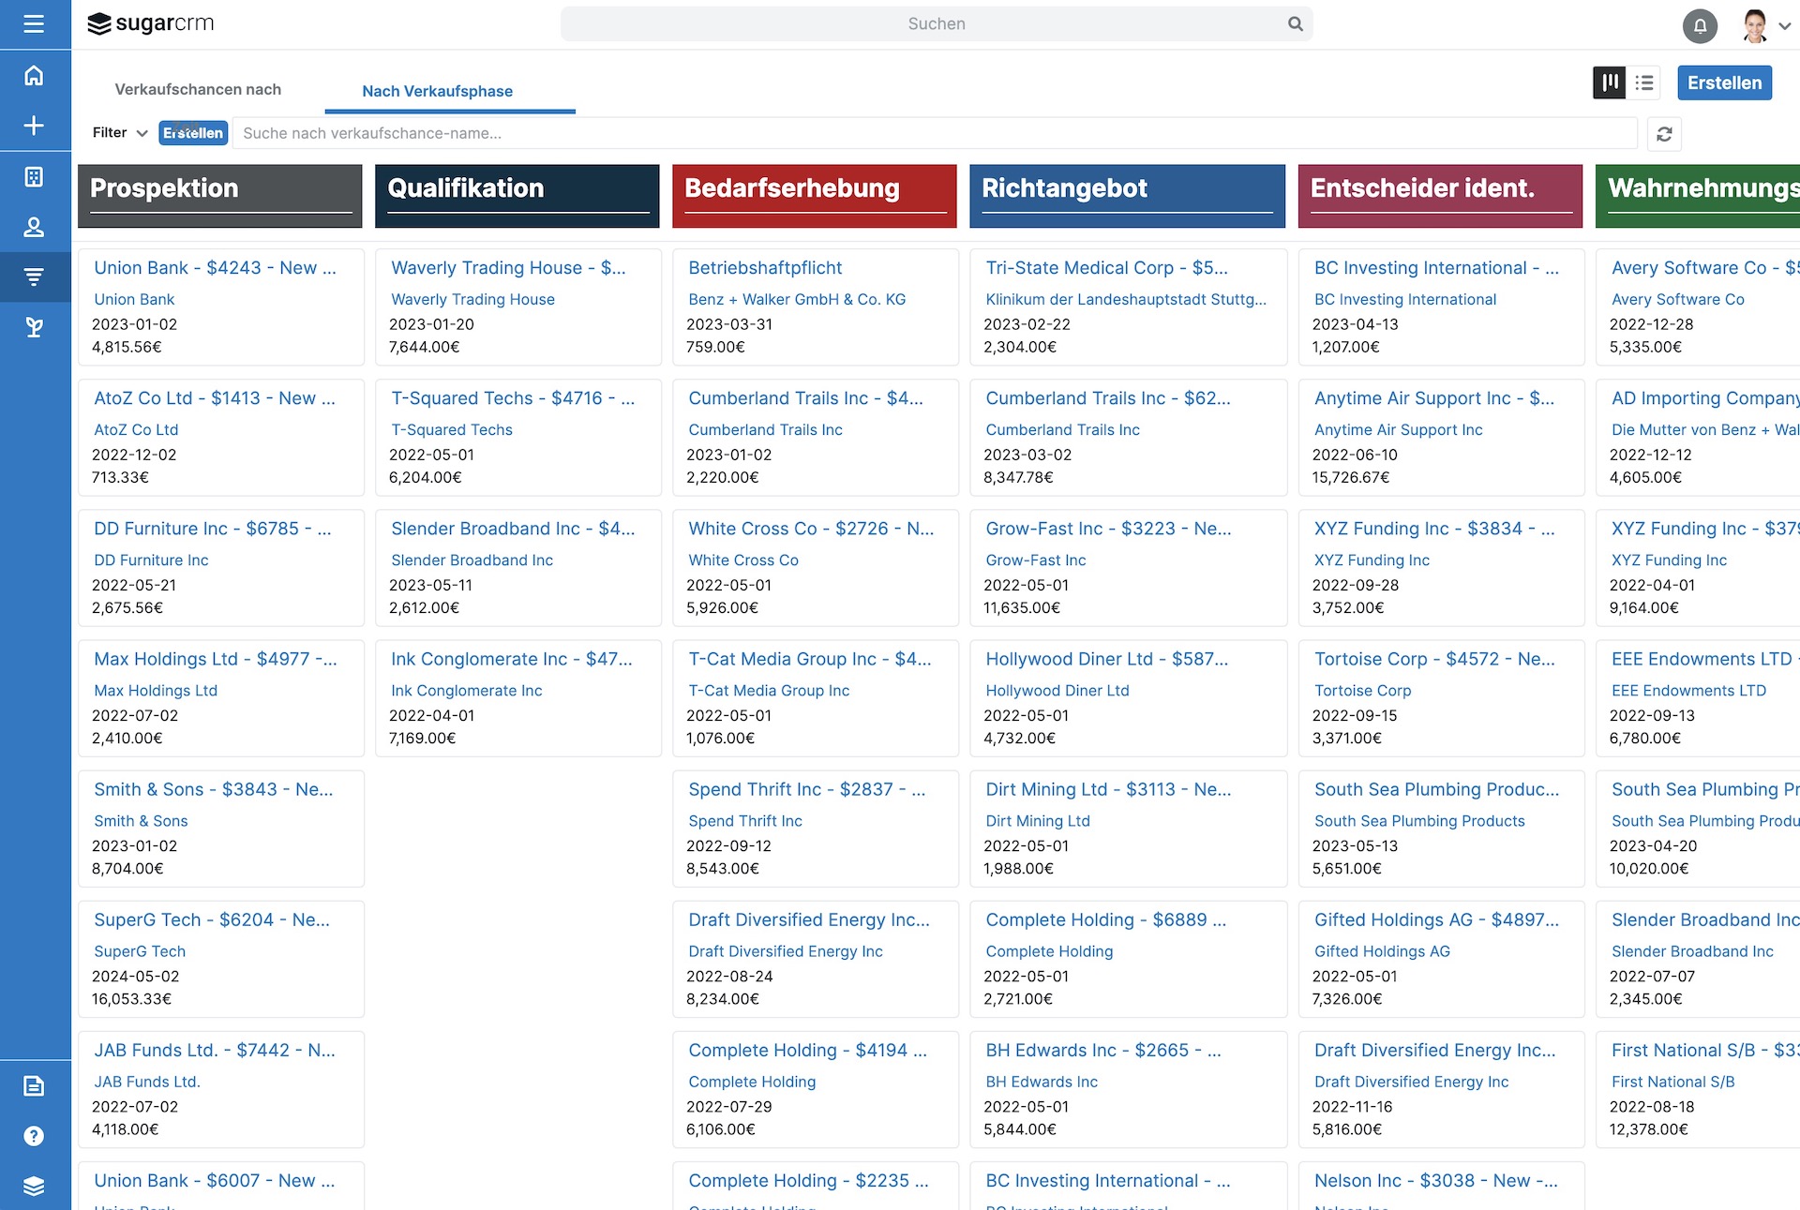This screenshot has width=1800, height=1210.
Task: Open the user profile dropdown arrow
Action: tap(1784, 26)
